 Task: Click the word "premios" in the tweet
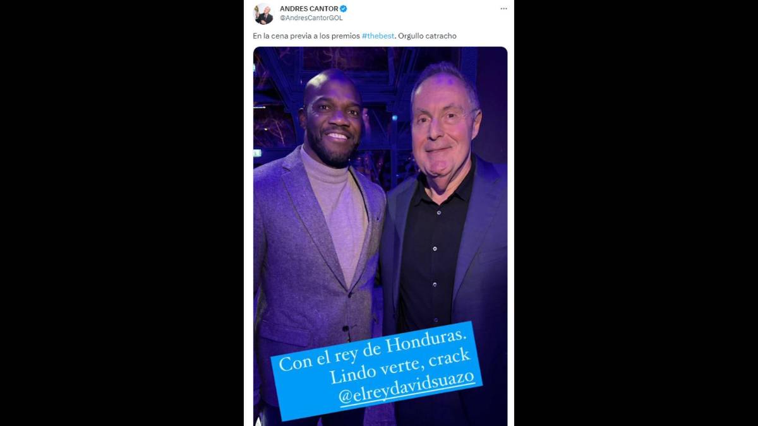coord(346,36)
